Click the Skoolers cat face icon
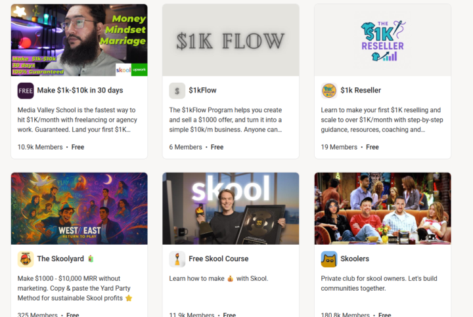This screenshot has width=473, height=317. point(329,259)
